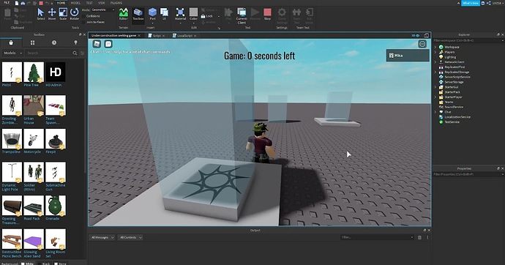Expand the StarterGui node in Explorer

coord(435,87)
